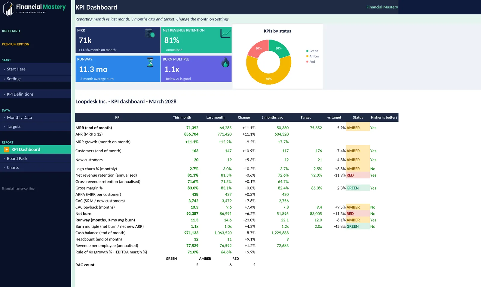Image resolution: width=481 pixels, height=287 pixels.
Task: Select the 'Rule of 40' row label
Action: point(111,252)
